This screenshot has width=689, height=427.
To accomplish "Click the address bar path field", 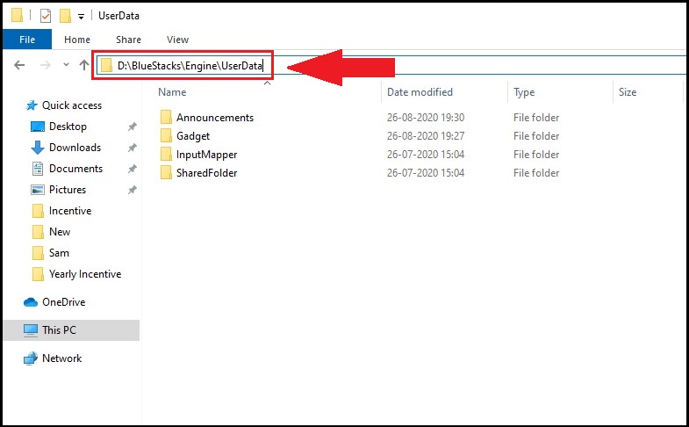I will (x=391, y=66).
